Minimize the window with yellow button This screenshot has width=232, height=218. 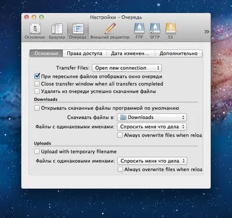(x=34, y=17)
